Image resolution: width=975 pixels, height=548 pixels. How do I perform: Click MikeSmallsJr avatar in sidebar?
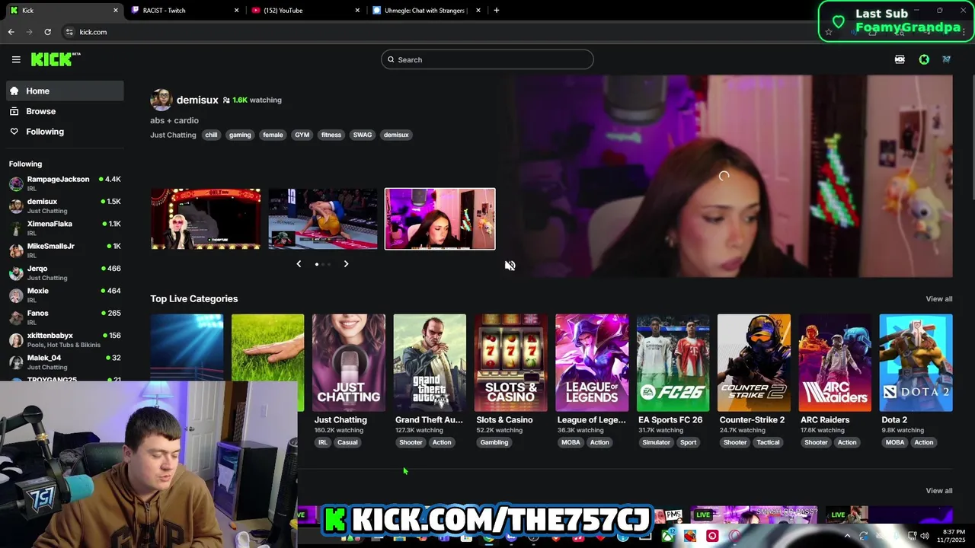pyautogui.click(x=16, y=250)
